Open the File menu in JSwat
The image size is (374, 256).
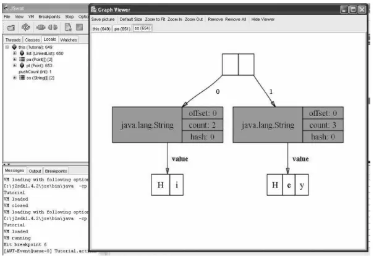coord(7,17)
